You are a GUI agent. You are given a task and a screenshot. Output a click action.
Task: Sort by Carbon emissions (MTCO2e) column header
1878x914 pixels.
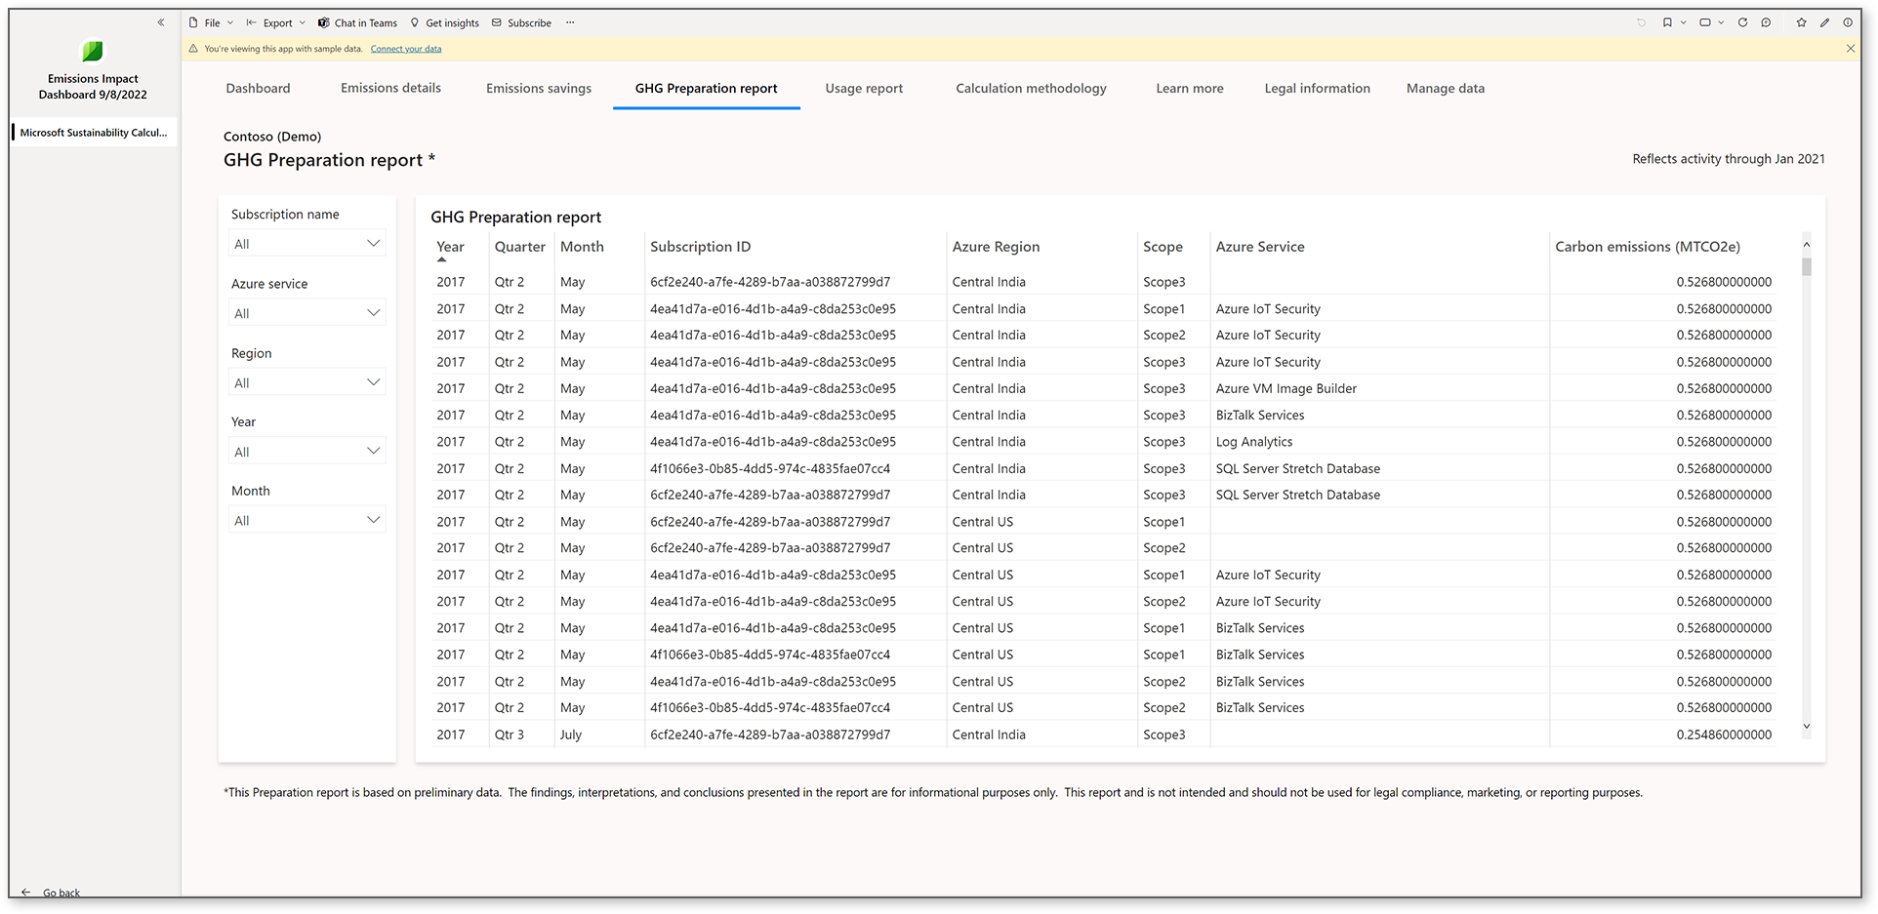[x=1648, y=247]
